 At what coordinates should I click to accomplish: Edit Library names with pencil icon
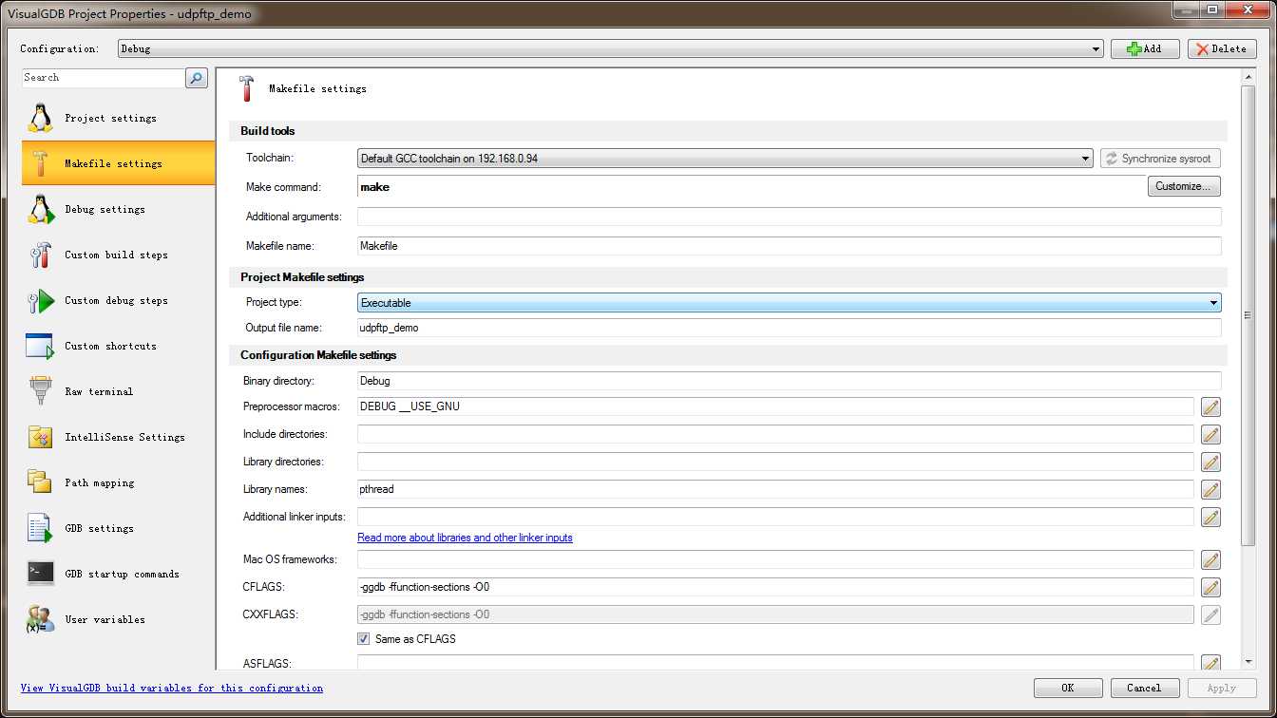(x=1210, y=490)
